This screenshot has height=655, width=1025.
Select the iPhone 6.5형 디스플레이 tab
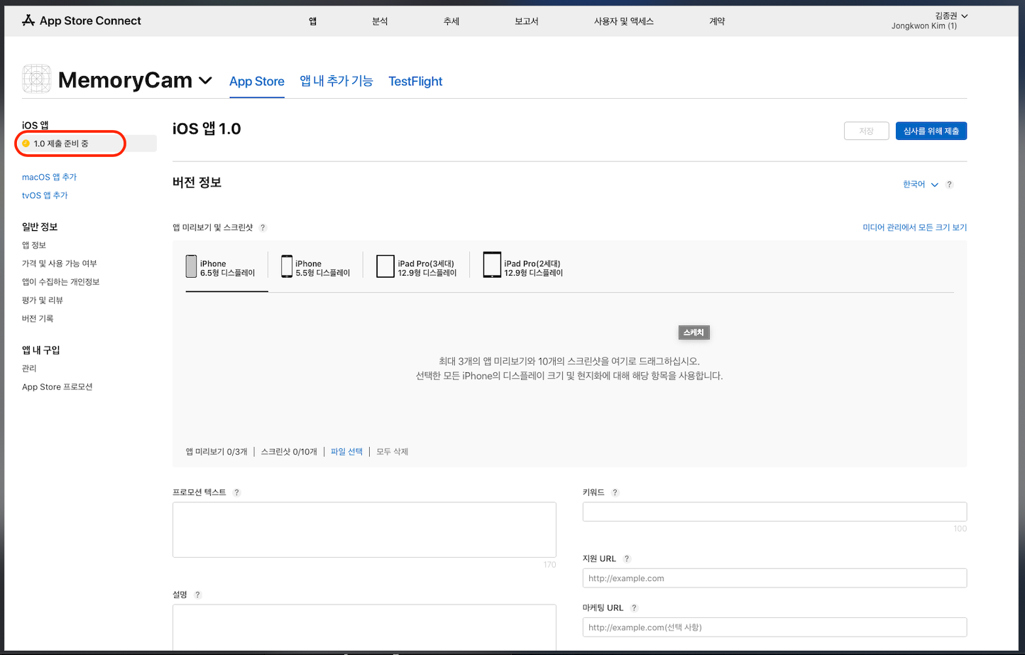(221, 267)
